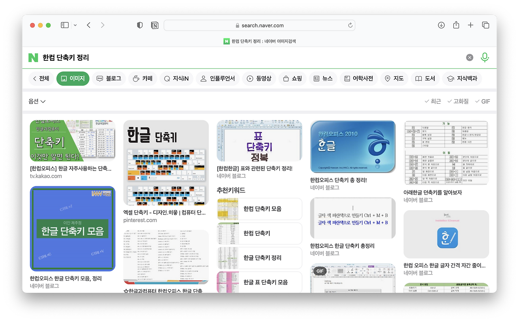This screenshot has width=519, height=322.
Task: Open Safari downloads with the arrow icon
Action: [441, 25]
